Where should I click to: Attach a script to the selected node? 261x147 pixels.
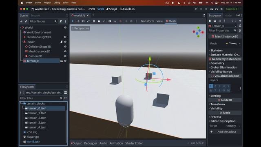pos(61,21)
